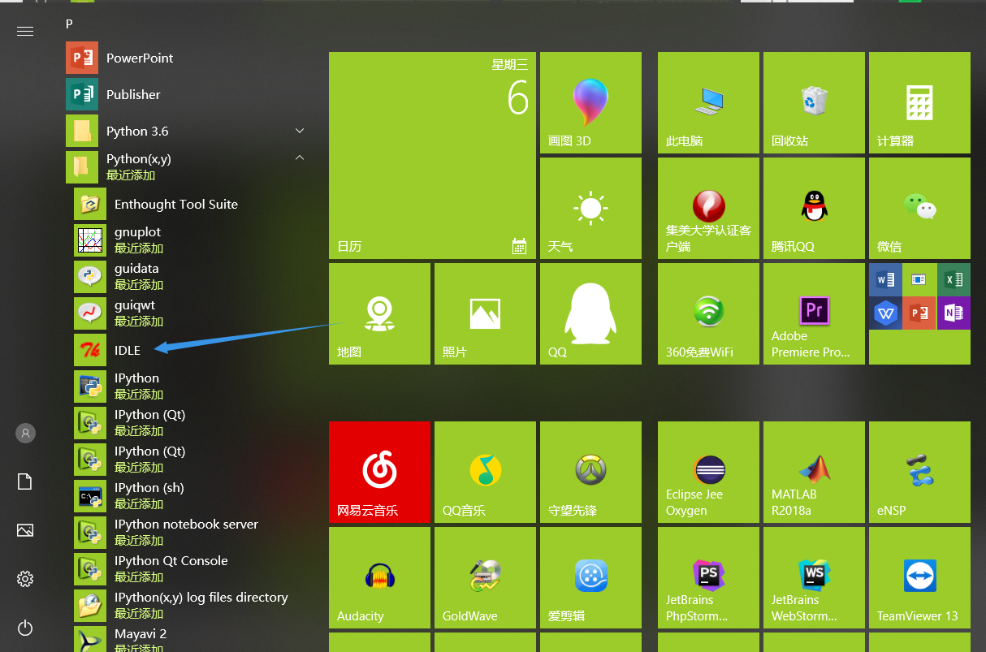986x652 pixels.
Task: Open Settings gear in Start sidebar
Action: pos(25,579)
